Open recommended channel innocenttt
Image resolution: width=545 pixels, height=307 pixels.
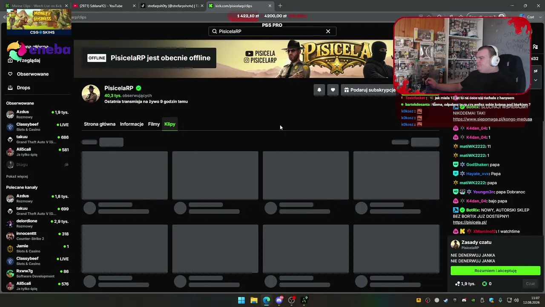(x=37, y=236)
